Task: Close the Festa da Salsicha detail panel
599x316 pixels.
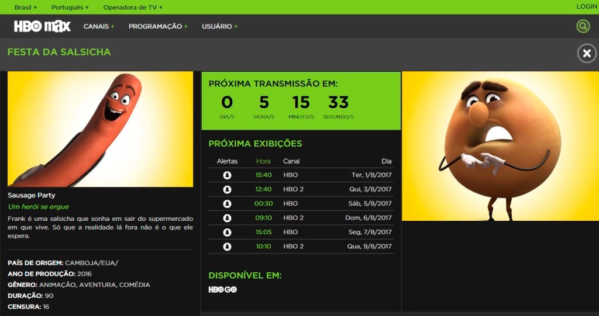Action: [587, 53]
